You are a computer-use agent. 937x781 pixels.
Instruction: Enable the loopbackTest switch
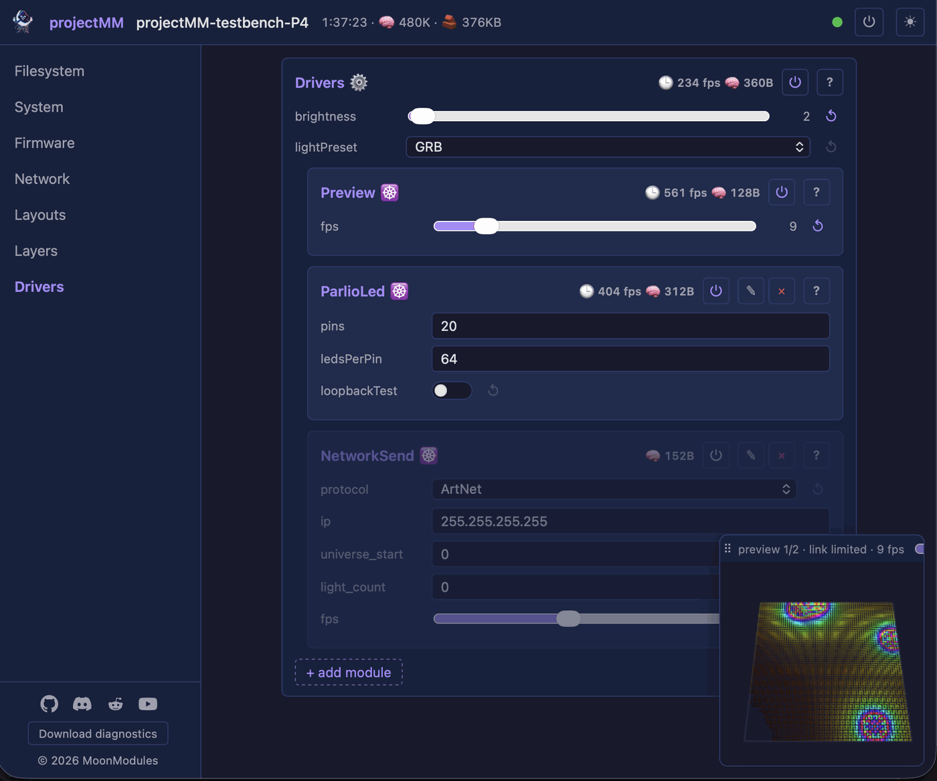[x=452, y=390]
